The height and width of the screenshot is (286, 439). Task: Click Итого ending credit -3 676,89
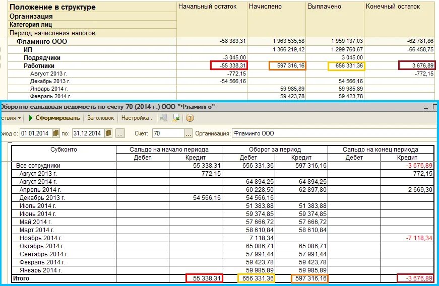pyautogui.click(x=419, y=278)
